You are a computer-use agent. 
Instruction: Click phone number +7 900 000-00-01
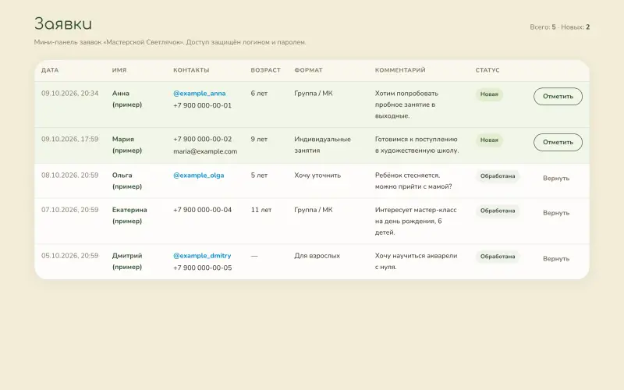(202, 105)
